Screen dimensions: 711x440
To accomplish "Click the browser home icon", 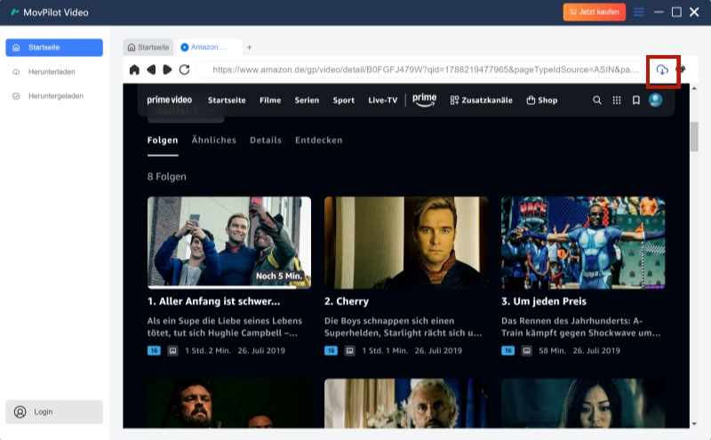I will point(134,70).
